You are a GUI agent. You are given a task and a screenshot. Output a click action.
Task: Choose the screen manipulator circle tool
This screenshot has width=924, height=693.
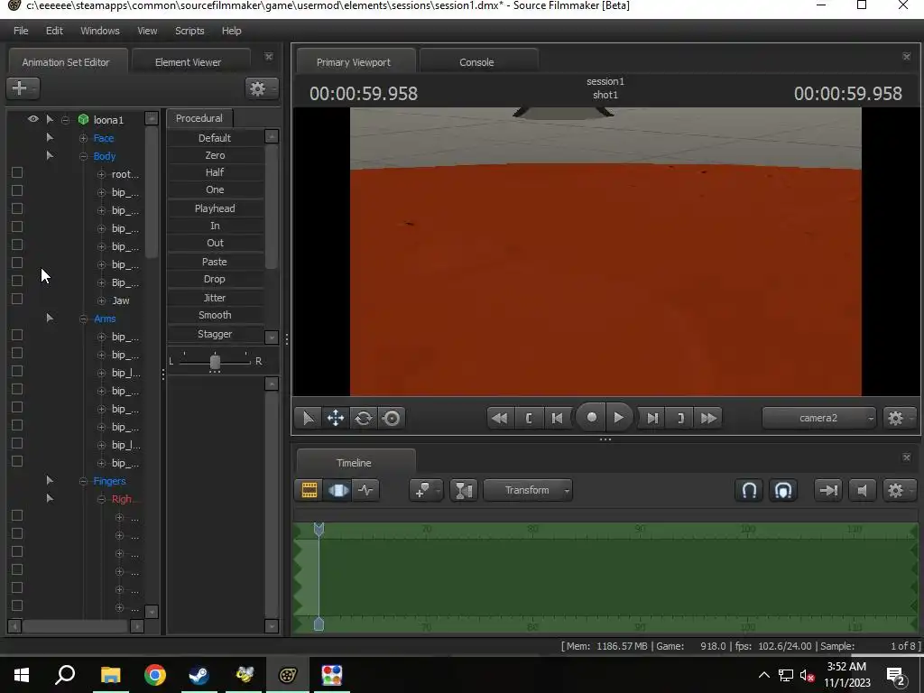pyautogui.click(x=392, y=419)
